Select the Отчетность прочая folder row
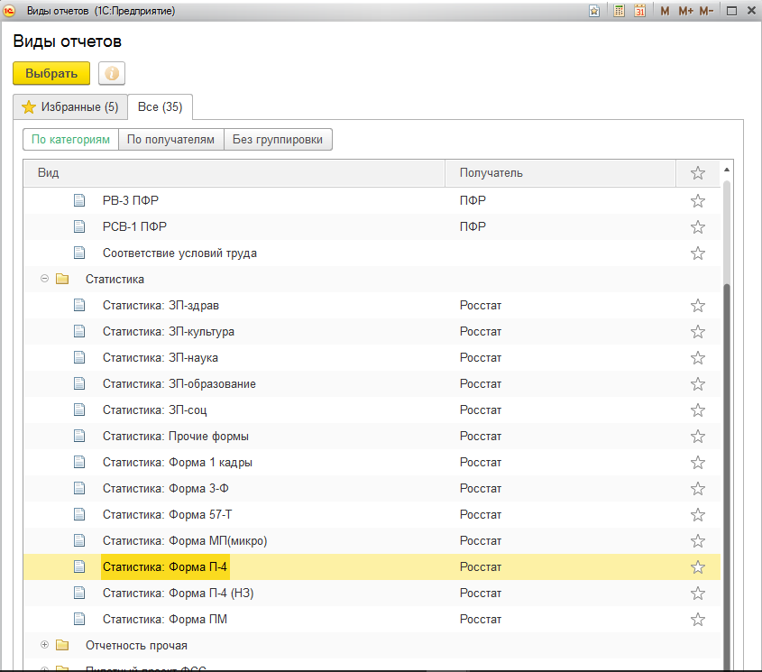The image size is (762, 672). (x=372, y=645)
